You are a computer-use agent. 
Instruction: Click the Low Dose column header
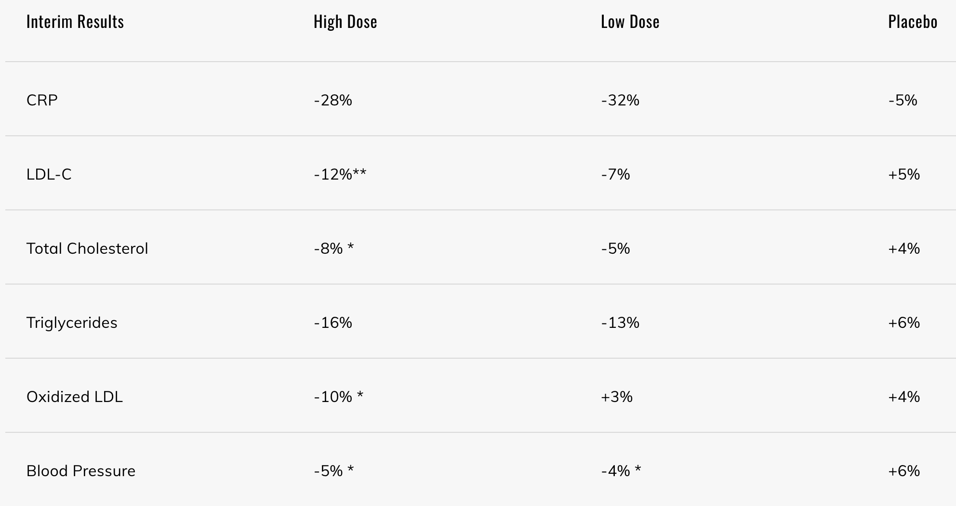coord(630,22)
